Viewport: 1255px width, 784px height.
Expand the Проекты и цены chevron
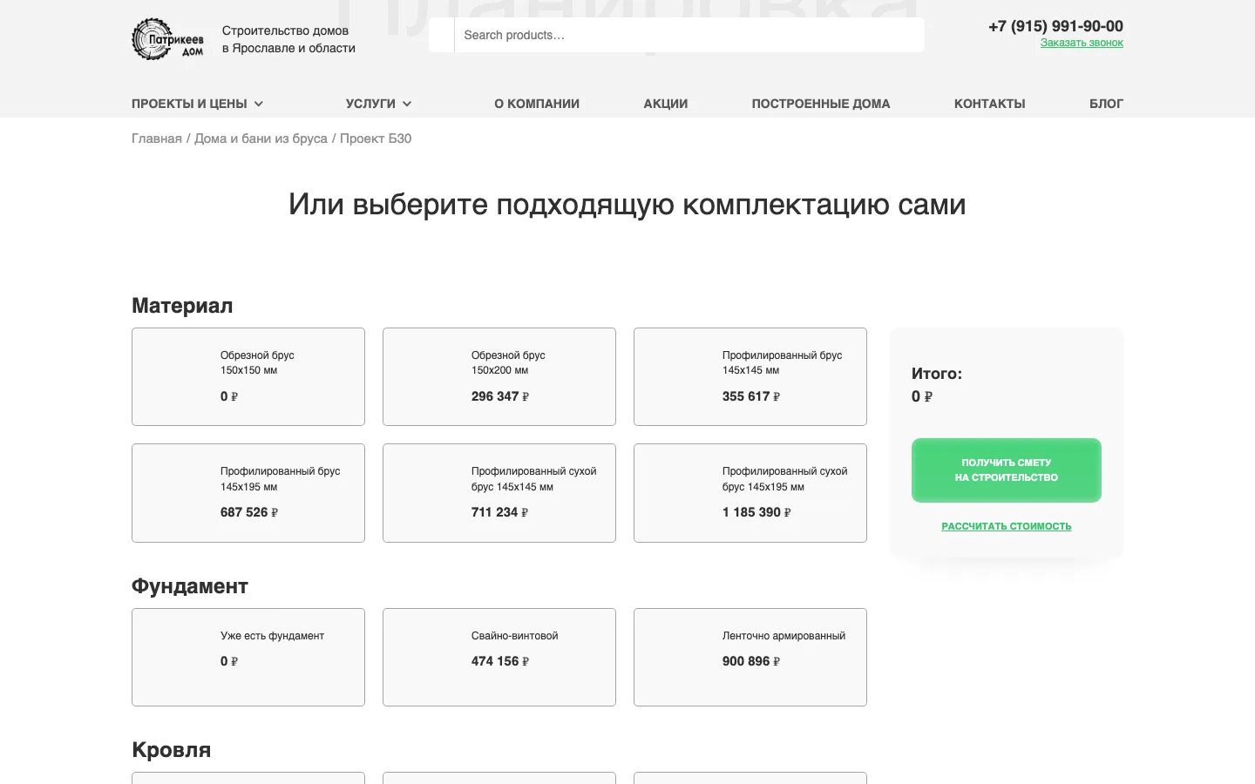[259, 104]
